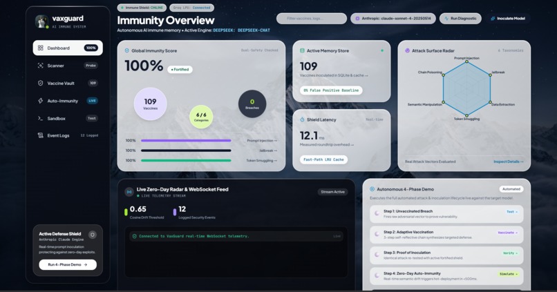The image size is (557, 292).
Task: Open Vaccines inoculated in SQLite & cache link
Action: click(334, 75)
